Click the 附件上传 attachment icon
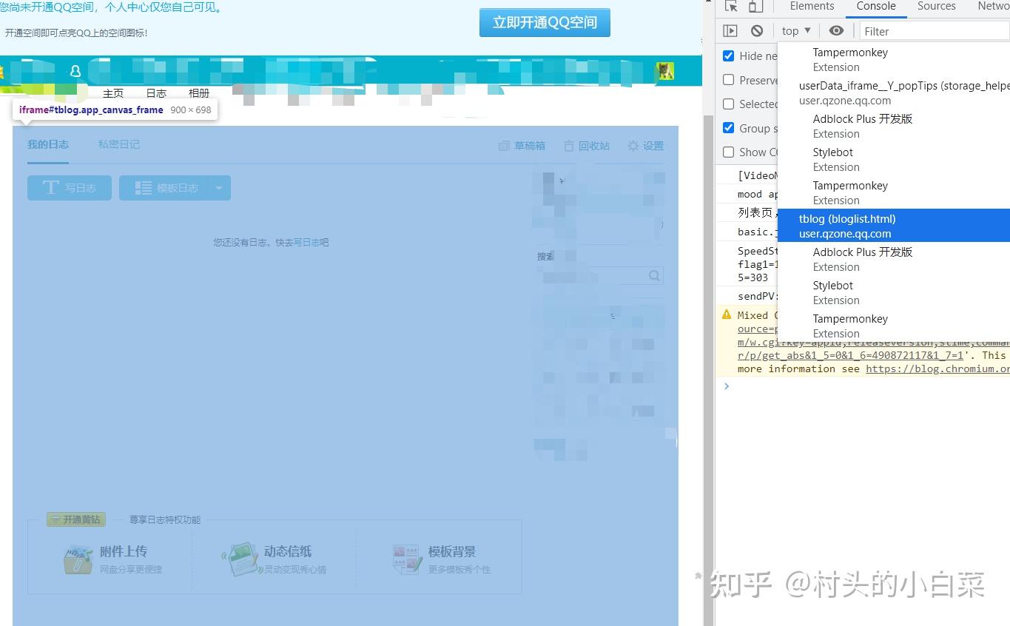Image resolution: width=1010 pixels, height=626 pixels. (78, 559)
